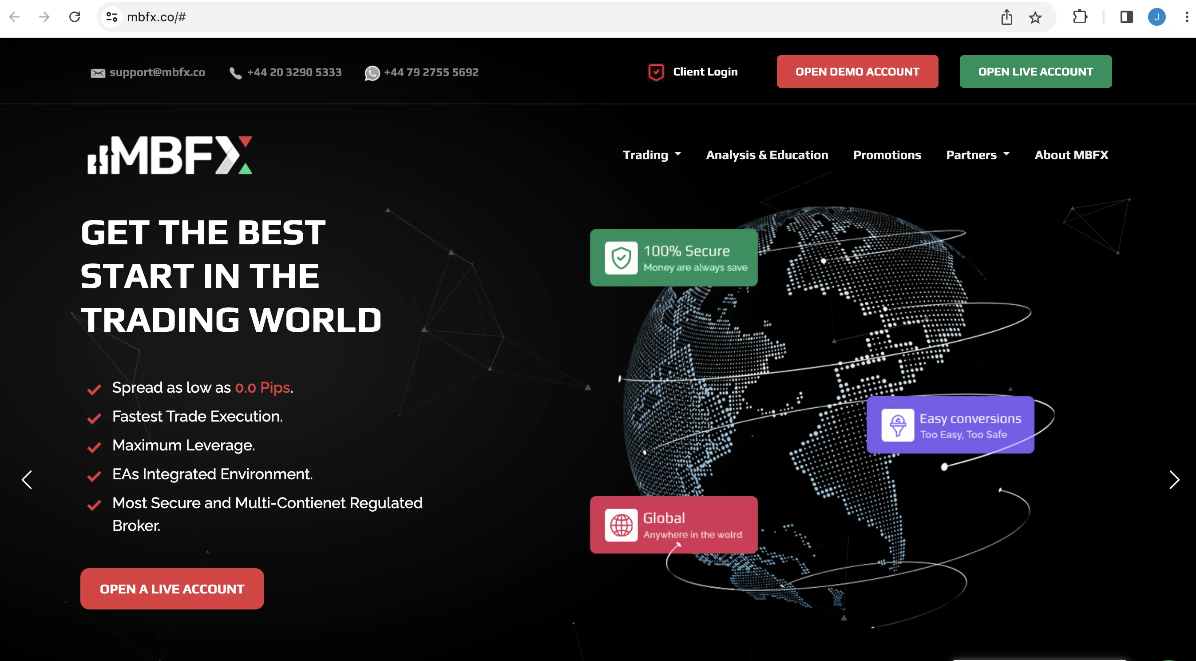Click the phone handset icon
The image size is (1196, 661).
(235, 73)
